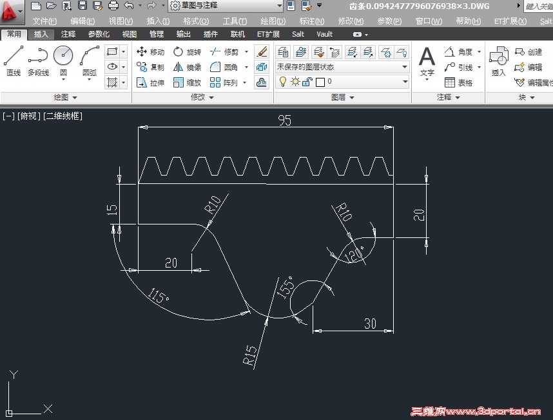Viewport: 553px width, 420px height.
Task: Open the 标注(N) menu
Action: point(312,21)
